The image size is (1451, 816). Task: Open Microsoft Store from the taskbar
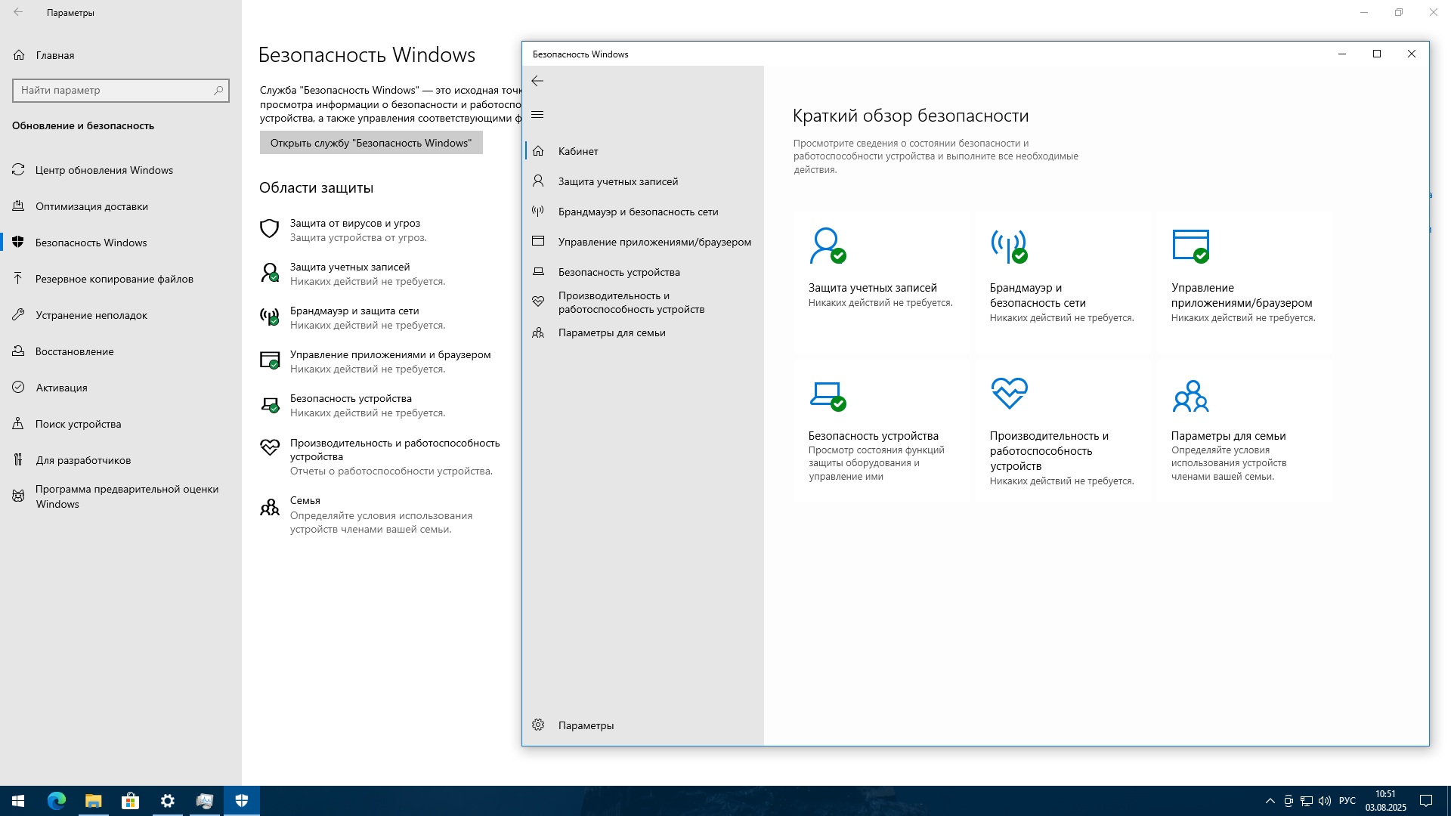click(x=130, y=801)
